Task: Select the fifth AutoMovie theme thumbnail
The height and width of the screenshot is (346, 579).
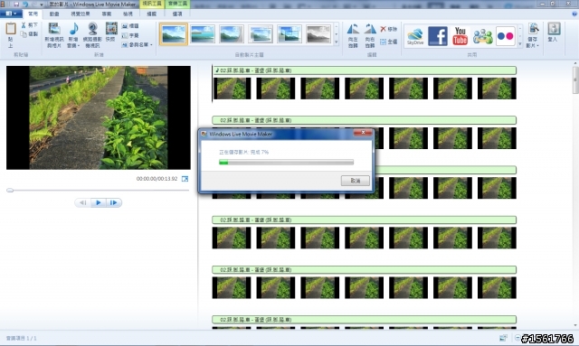Action: pos(289,34)
